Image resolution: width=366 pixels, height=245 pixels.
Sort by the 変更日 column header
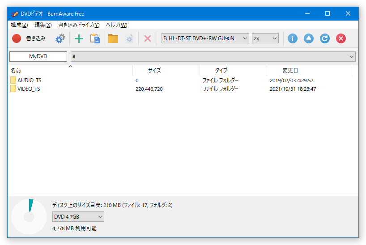click(309, 71)
